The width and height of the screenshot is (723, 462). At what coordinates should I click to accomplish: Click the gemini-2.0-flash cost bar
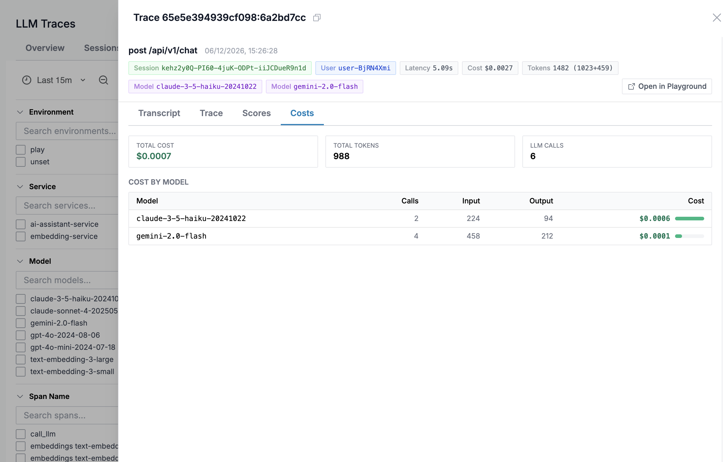[689, 236]
